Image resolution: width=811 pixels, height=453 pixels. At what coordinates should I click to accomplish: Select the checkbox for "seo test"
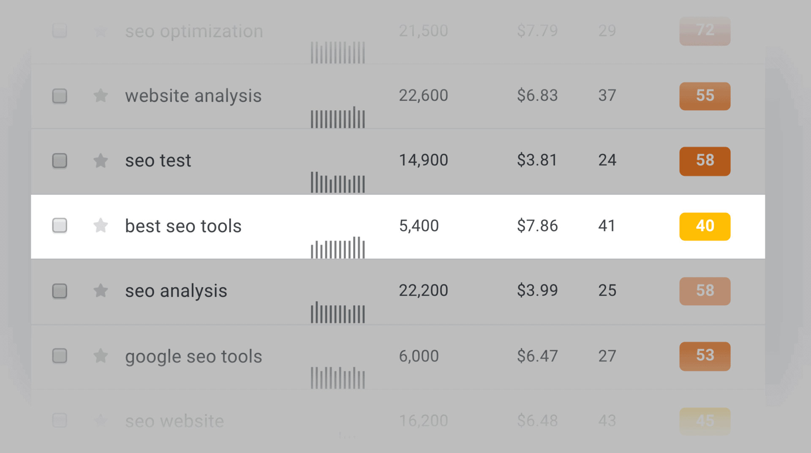coord(59,161)
